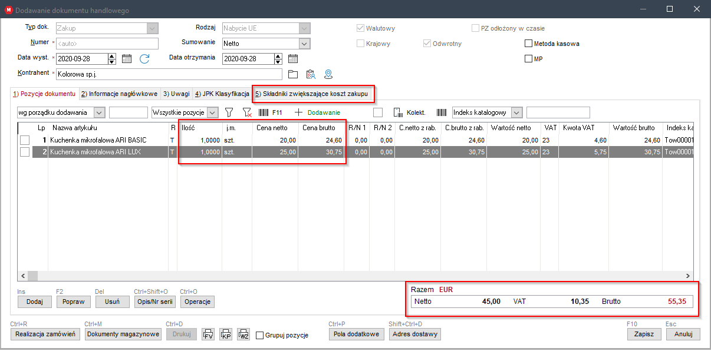Click Kontrahent field Kolorowa sp.j.
Image resolution: width=711 pixels, height=351 pixels.
point(169,74)
